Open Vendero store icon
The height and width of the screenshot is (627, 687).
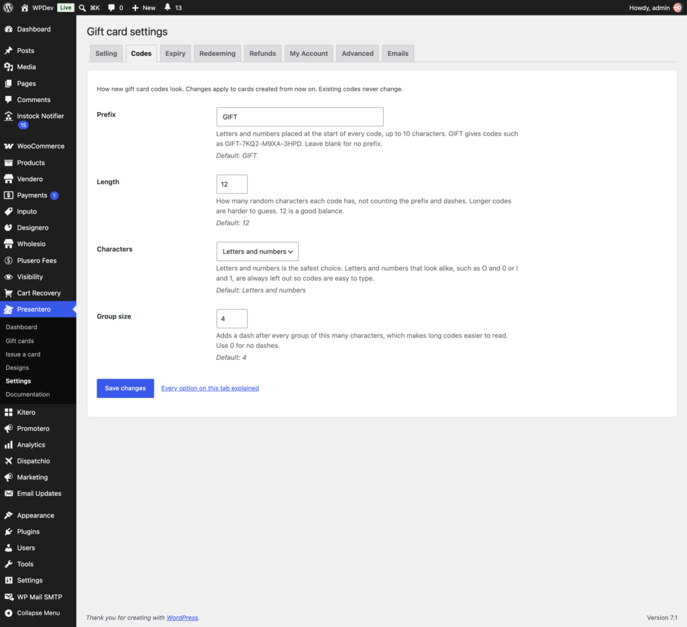[8, 179]
